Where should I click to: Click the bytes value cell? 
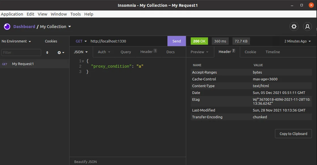257,72
